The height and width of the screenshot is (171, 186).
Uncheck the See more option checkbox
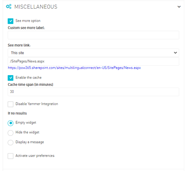(x=10, y=21)
